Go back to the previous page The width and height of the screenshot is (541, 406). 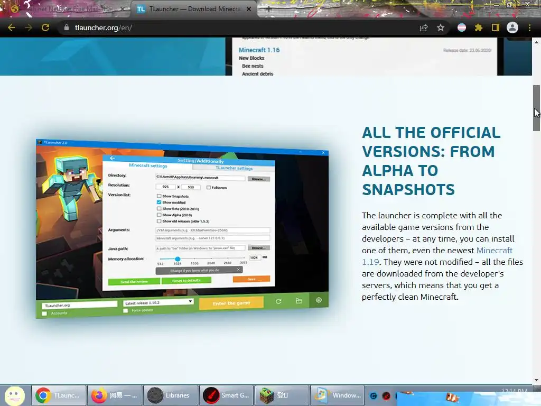[12, 27]
